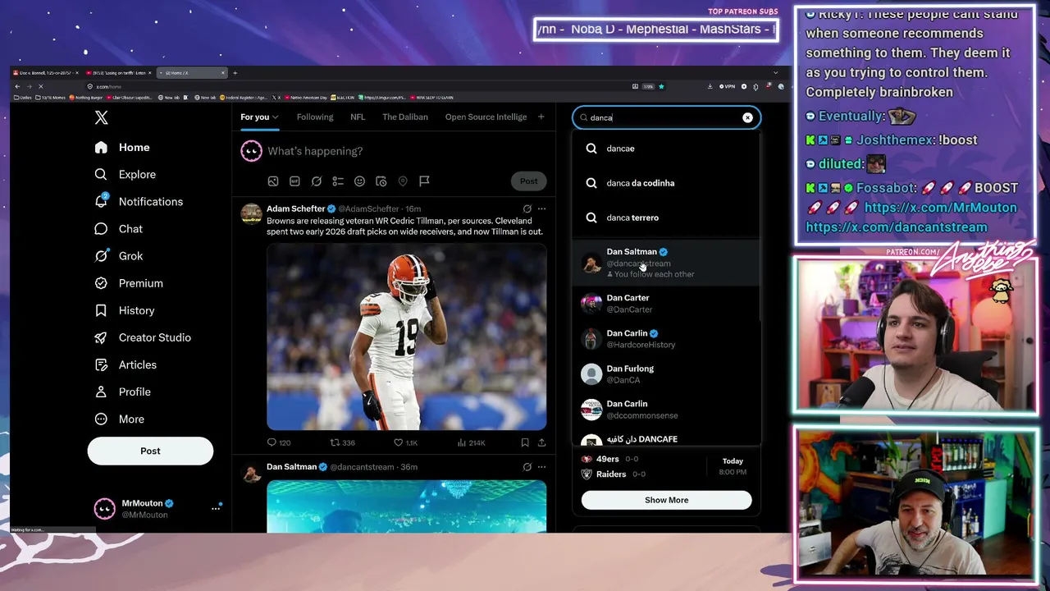Click the browser back arrow
Image resolution: width=1050 pixels, height=591 pixels.
[17, 86]
